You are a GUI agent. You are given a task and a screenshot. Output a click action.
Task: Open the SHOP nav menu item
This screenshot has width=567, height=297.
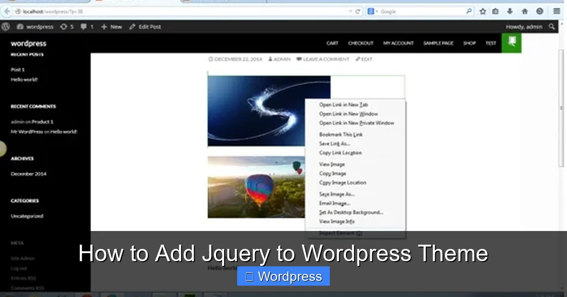click(x=469, y=43)
